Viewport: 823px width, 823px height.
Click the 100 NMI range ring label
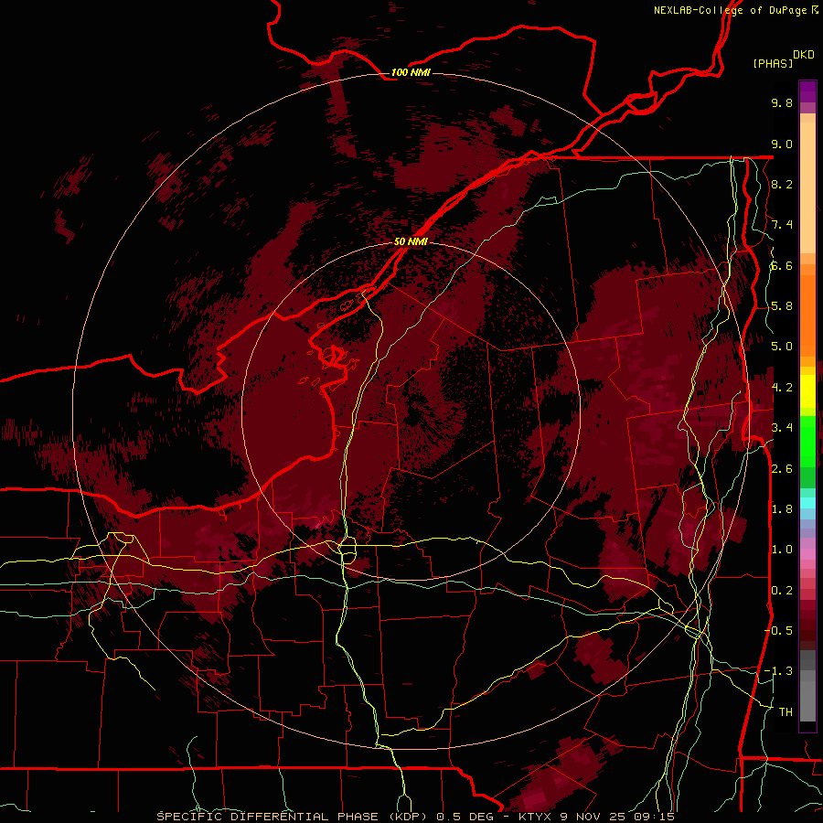[x=411, y=72]
